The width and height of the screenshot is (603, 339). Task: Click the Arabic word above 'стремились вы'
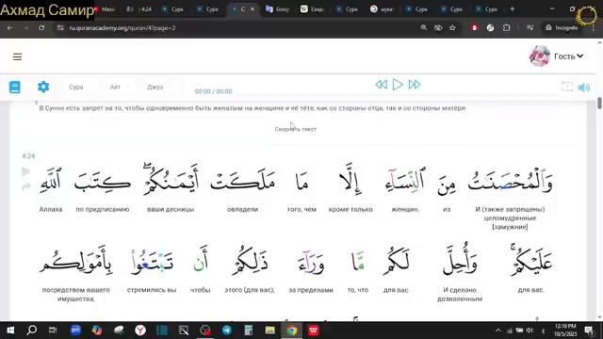coord(152,263)
